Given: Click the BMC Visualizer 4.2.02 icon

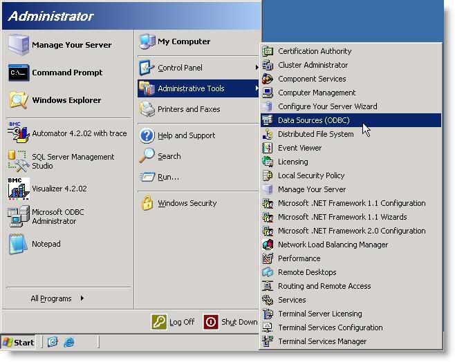Looking at the screenshot, I should [19, 189].
